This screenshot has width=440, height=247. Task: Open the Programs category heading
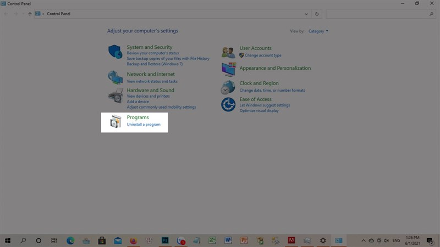tap(137, 117)
